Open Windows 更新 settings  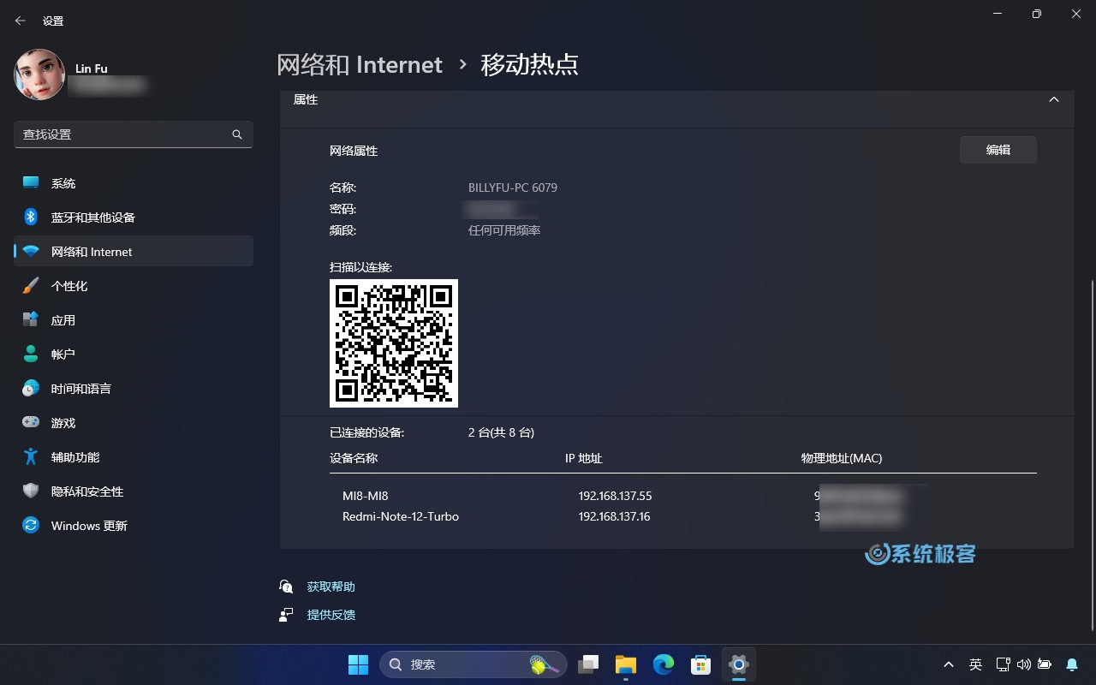[x=134, y=526]
